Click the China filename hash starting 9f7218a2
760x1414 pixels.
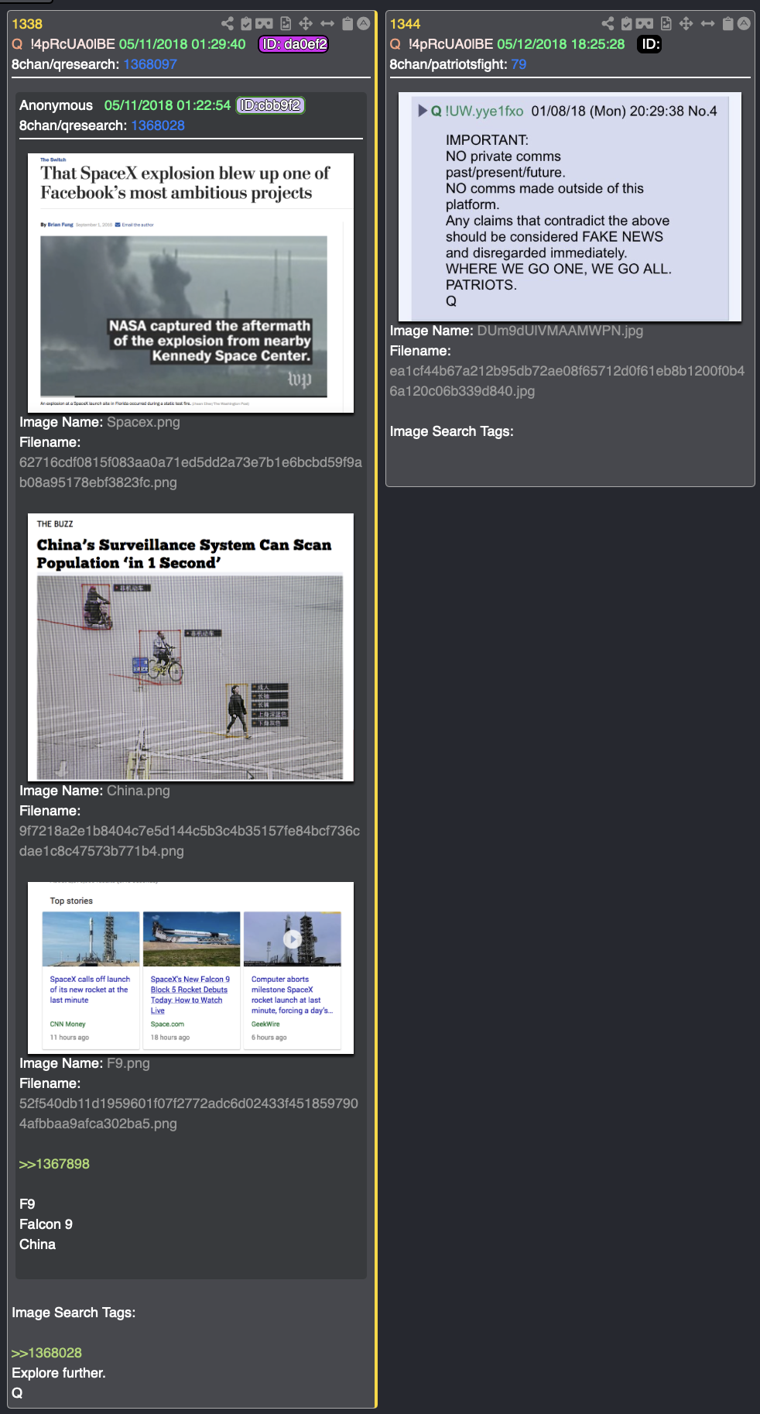pos(190,841)
